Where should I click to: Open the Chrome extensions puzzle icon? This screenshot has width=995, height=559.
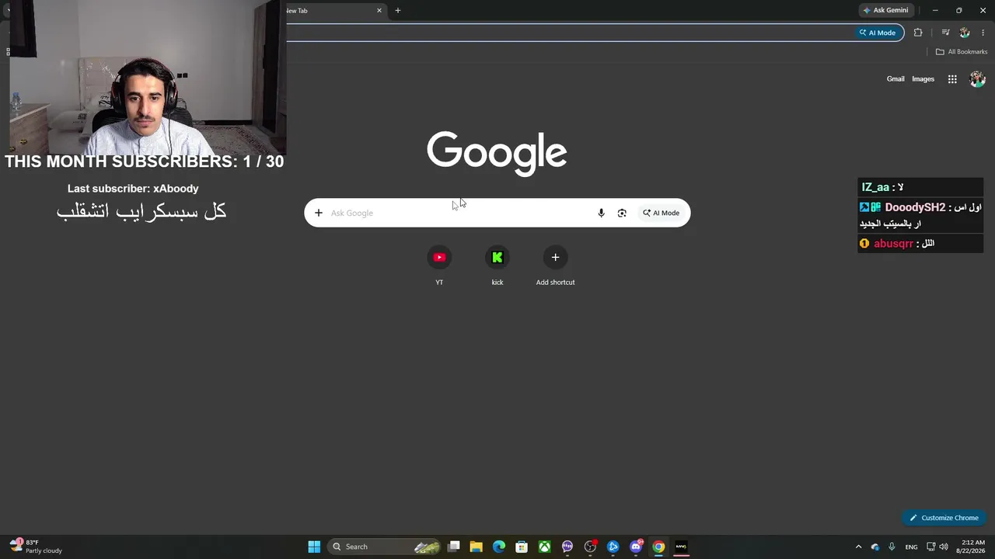click(918, 33)
